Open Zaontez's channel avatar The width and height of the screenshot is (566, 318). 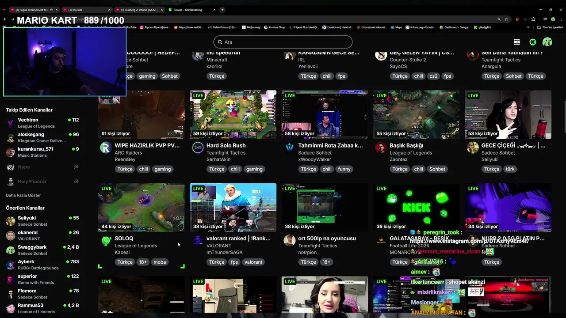tap(381, 148)
